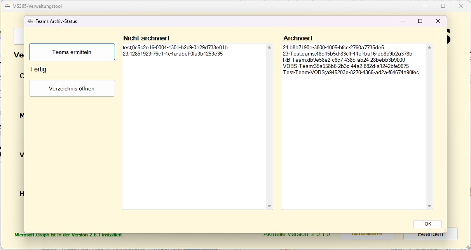
Task: Select the '24;b8b7190e' entry in Archiviert
Action: [x=333, y=48]
